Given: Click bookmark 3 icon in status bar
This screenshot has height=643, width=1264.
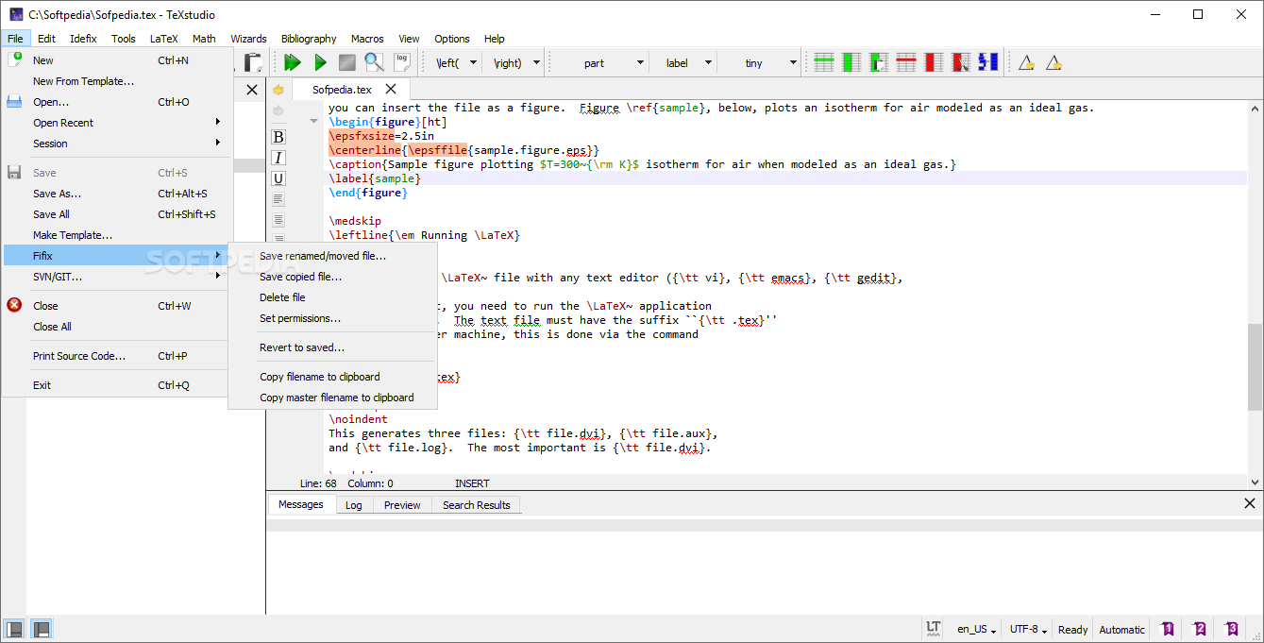Looking at the screenshot, I should tap(1232, 629).
